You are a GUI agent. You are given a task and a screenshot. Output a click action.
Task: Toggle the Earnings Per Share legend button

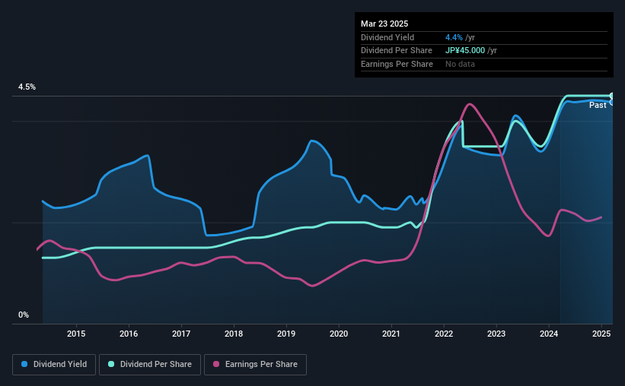[255, 365]
